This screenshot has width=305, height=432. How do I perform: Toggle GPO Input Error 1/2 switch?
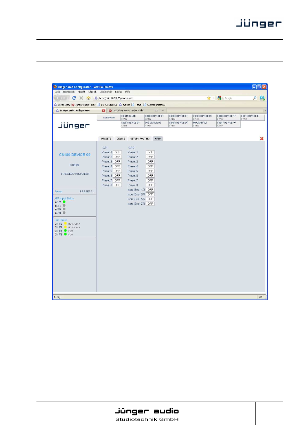click(150, 190)
